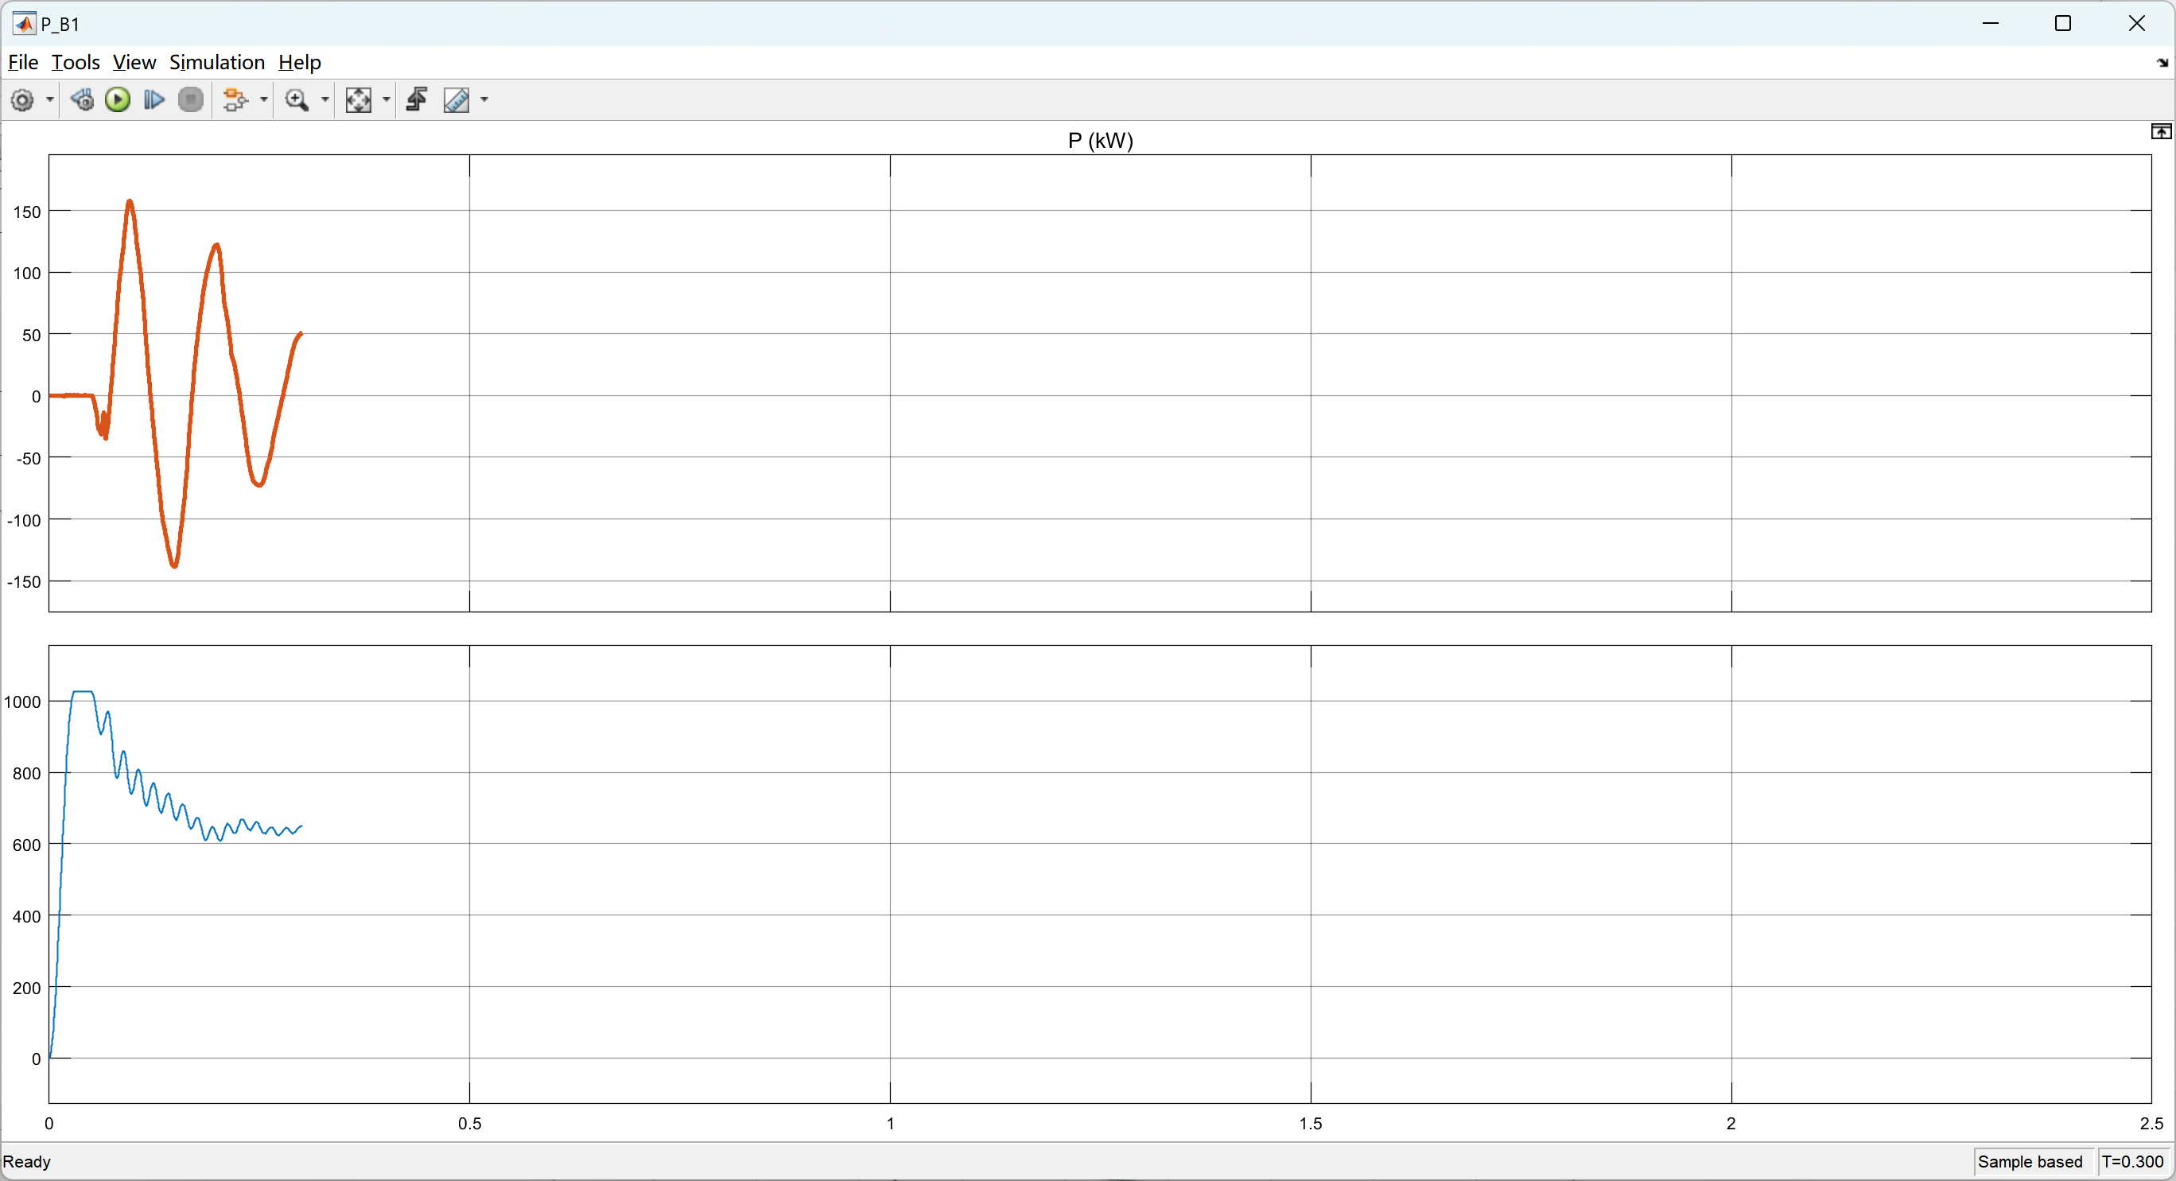This screenshot has width=2176, height=1181.
Task: Click the Highlight Simulink Block icon
Action: 235,100
